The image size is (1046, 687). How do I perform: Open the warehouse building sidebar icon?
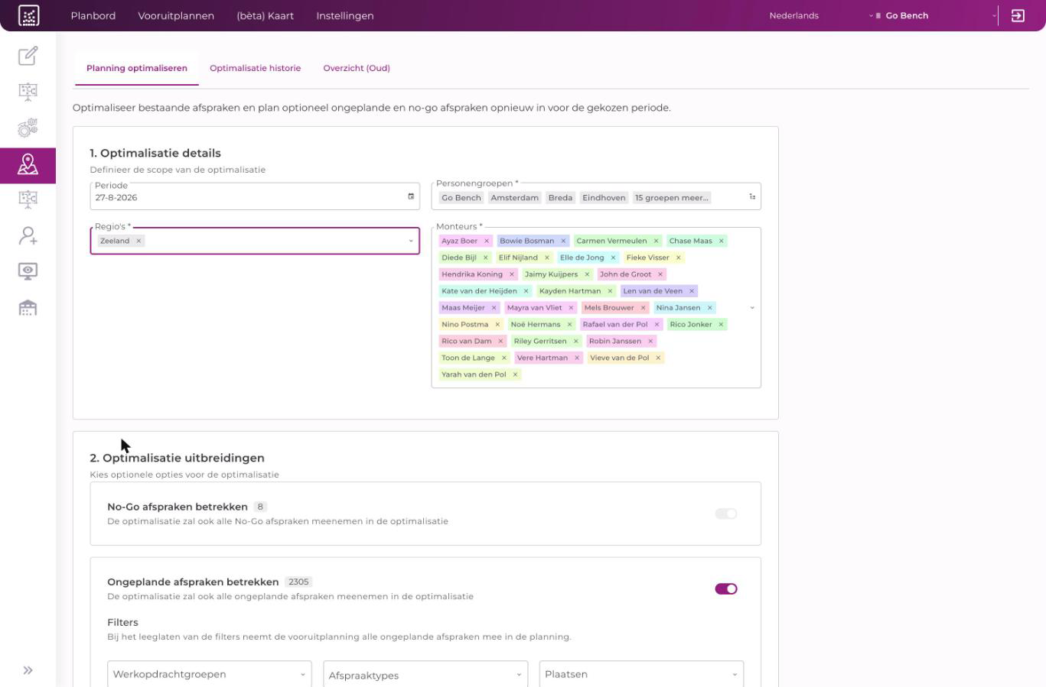28,307
